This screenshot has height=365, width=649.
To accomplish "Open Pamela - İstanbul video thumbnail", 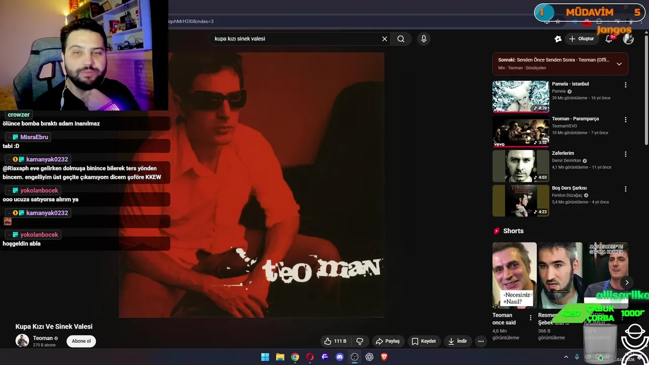I will [x=521, y=96].
